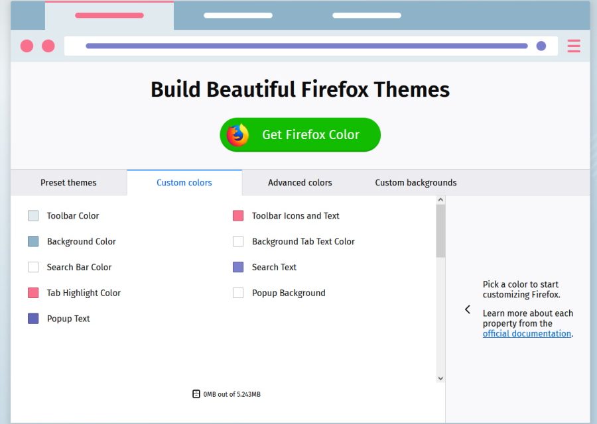Open the Advanced colors tab
The height and width of the screenshot is (424, 597).
pos(300,182)
